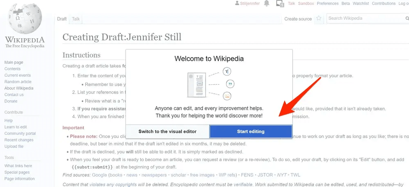Open the Create source tab
Viewport: 409px width, 187px height.
click(298, 19)
